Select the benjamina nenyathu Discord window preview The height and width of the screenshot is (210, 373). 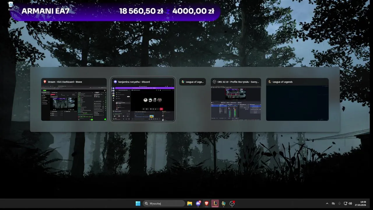(143, 99)
